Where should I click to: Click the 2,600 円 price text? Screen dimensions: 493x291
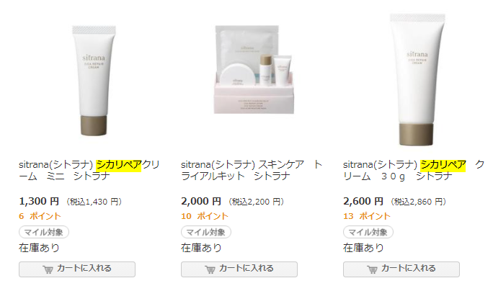point(363,201)
